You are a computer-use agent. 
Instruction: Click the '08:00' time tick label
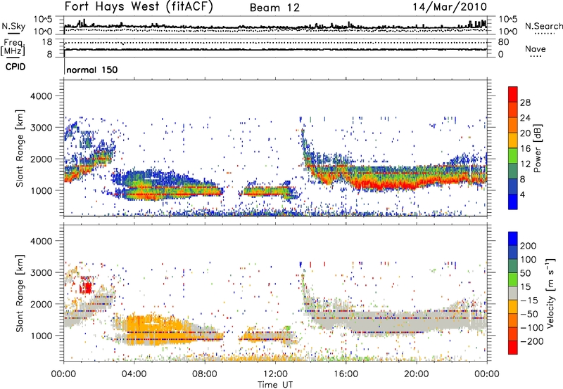[205, 374]
